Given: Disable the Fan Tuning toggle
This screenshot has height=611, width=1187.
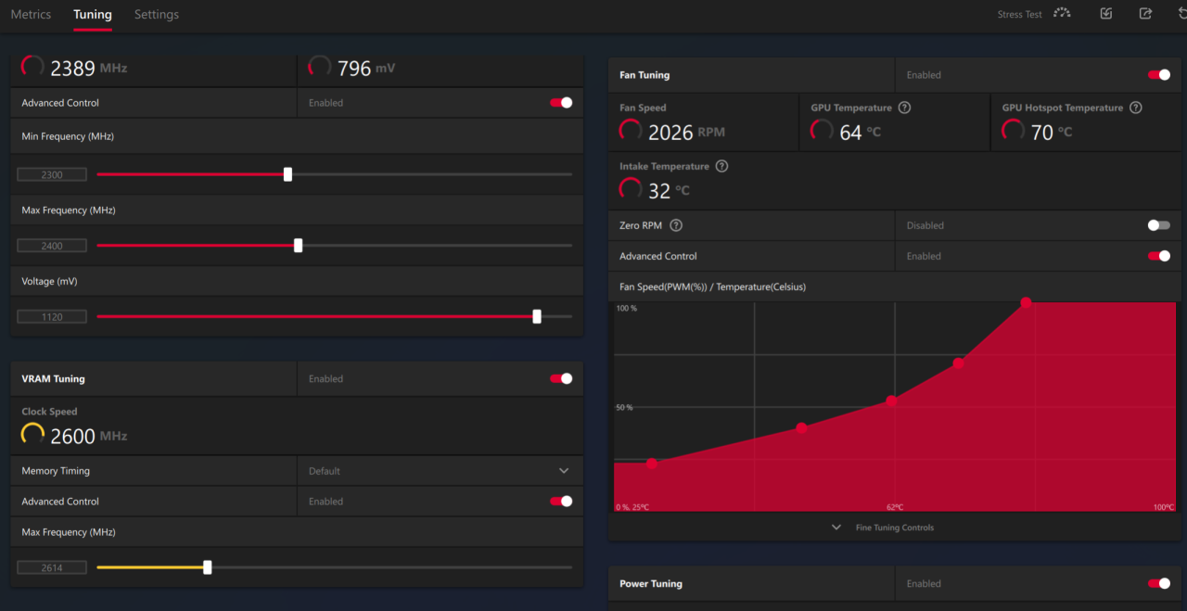Looking at the screenshot, I should (x=1158, y=75).
